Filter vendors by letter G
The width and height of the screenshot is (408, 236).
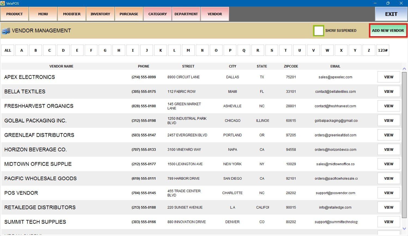coord(105,50)
